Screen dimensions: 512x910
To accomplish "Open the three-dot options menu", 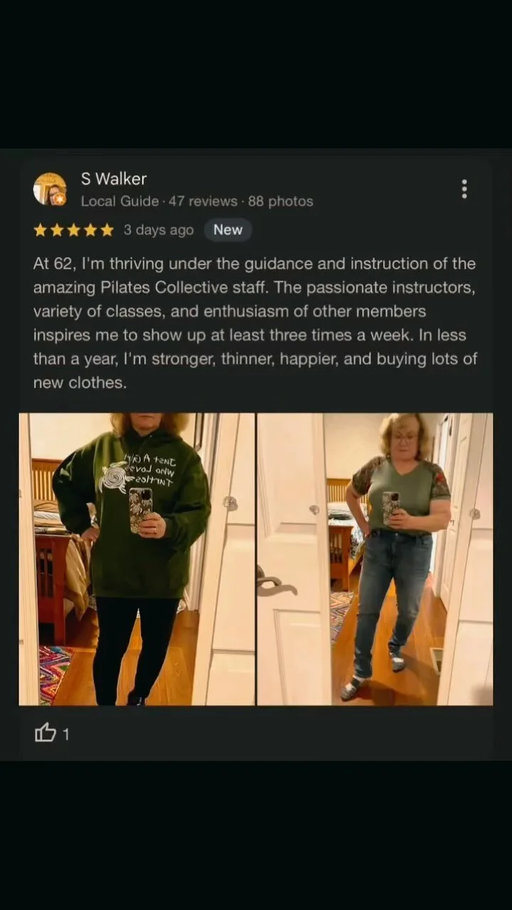I will point(464,189).
